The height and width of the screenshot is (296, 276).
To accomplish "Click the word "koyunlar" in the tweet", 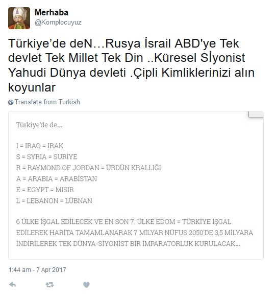I will pos(32,87).
